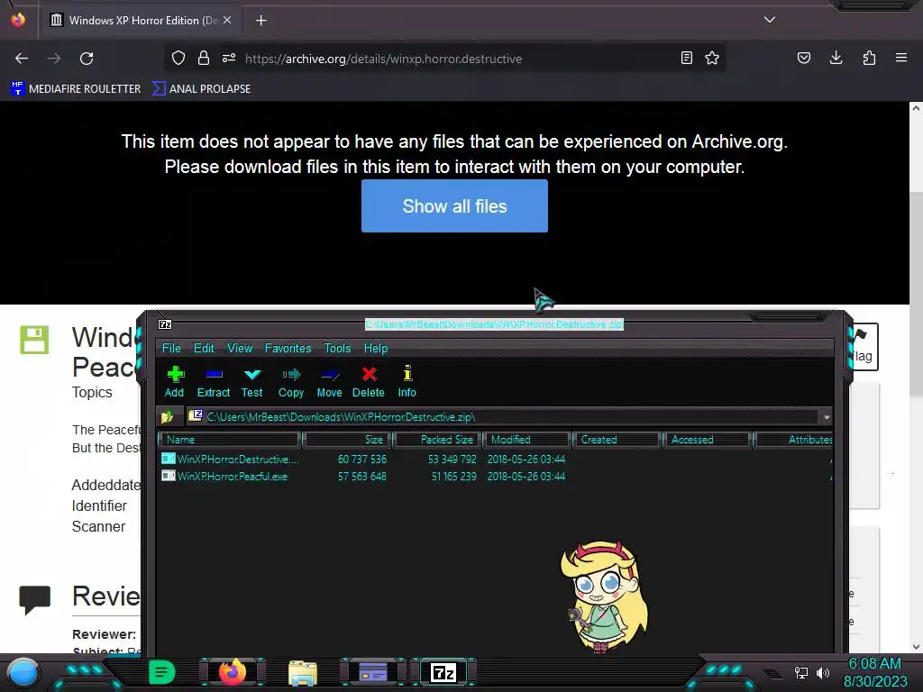Toggle reader view in Firefox
The image size is (923, 692).
686,58
